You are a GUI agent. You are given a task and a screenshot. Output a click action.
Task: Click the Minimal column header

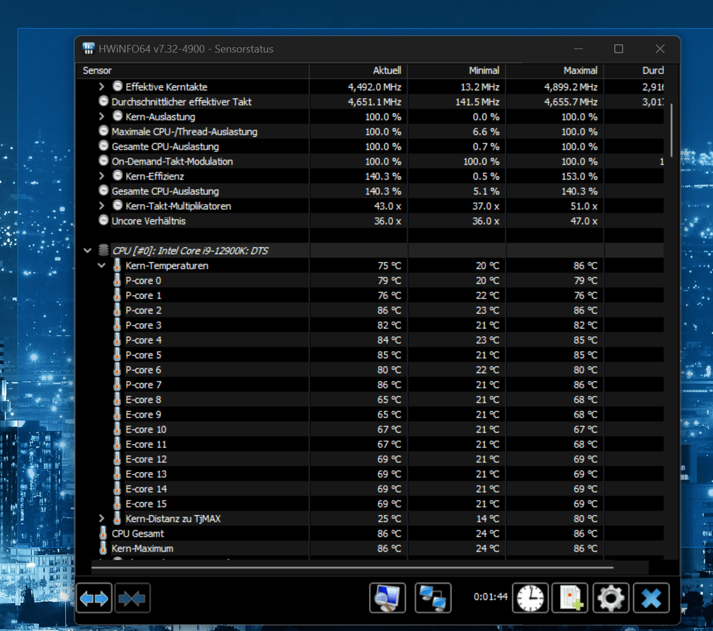[456, 71]
